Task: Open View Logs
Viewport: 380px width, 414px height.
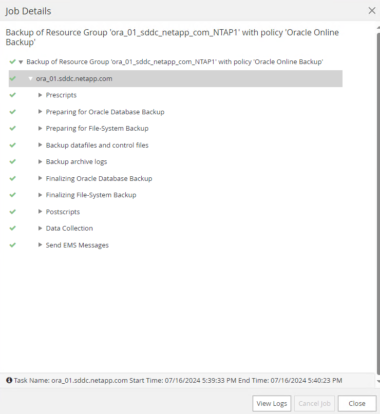Action: [272, 403]
